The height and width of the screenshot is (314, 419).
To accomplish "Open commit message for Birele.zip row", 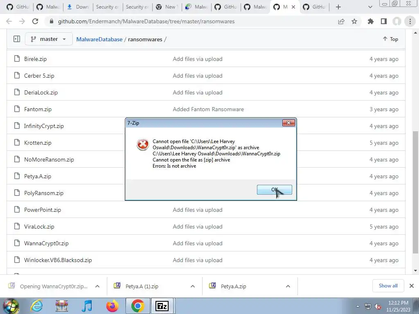I will (198, 59).
